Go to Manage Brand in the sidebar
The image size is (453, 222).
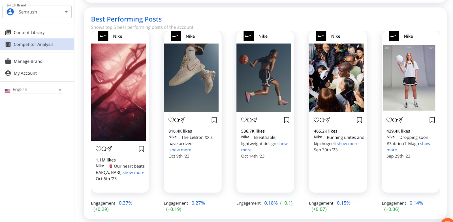click(x=28, y=61)
